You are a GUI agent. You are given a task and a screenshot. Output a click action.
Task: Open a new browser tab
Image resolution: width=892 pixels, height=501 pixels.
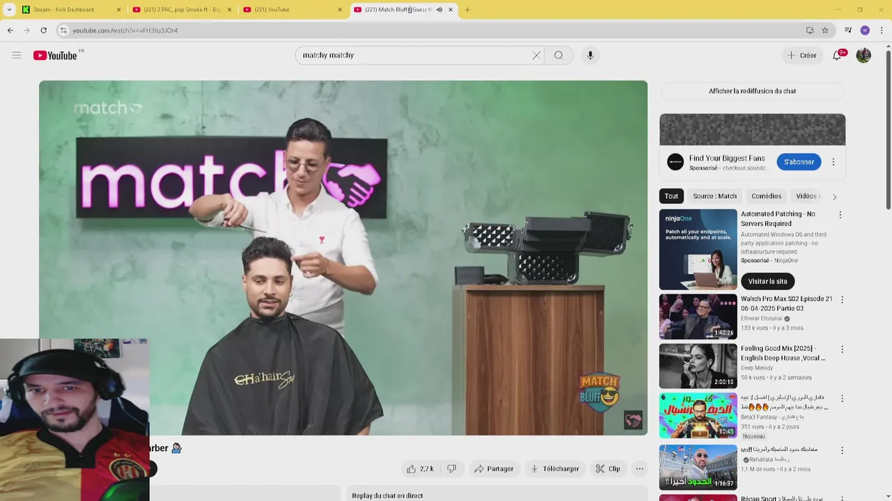[x=467, y=10]
